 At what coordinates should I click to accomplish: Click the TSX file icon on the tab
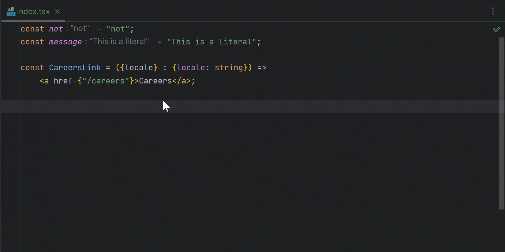coord(11,12)
